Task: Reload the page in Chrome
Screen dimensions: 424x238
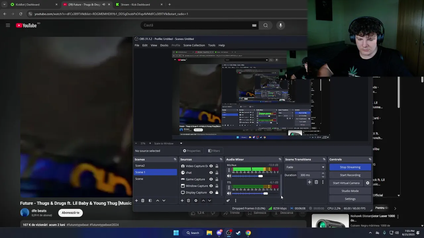Action: [21, 14]
